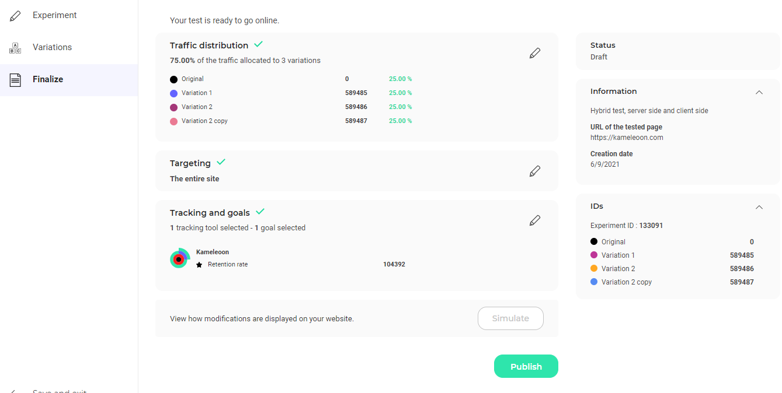
Task: Click the Variation 1 blue color dot
Action: coord(173,93)
